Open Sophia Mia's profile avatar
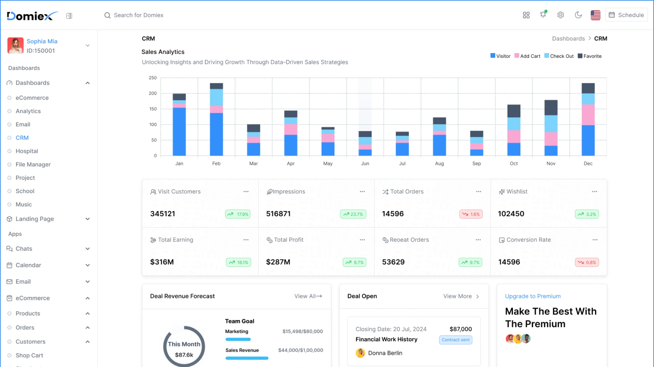The image size is (654, 367). coord(15,46)
